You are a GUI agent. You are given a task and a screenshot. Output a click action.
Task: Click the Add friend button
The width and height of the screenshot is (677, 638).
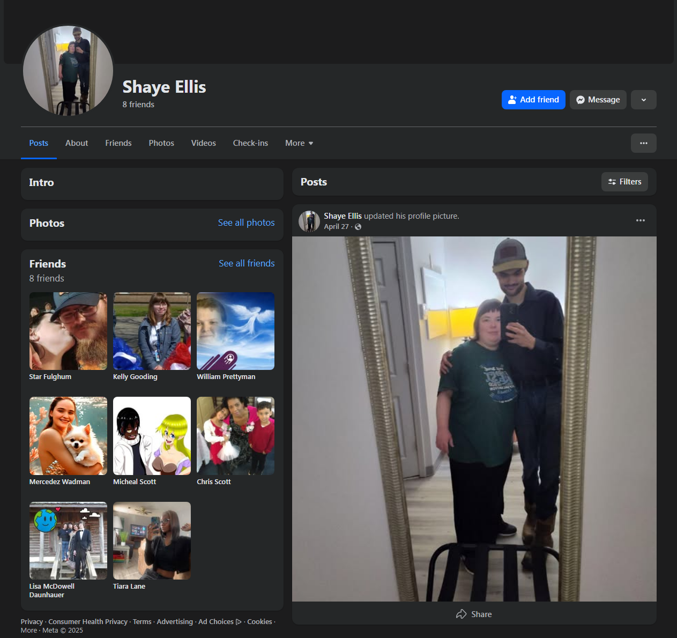pyautogui.click(x=533, y=100)
